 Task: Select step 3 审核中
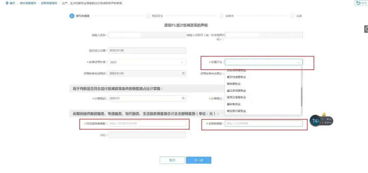point(227,16)
